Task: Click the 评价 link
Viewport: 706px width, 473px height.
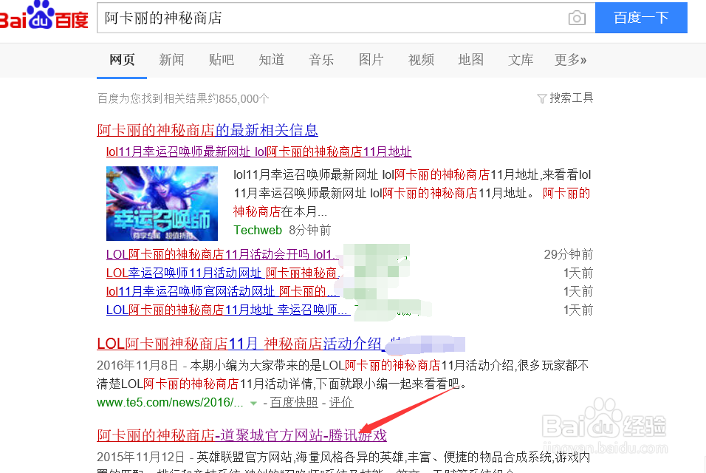Action: point(341,402)
